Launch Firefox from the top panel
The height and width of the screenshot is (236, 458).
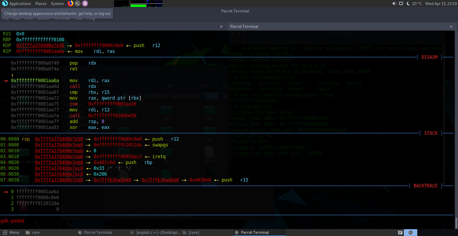(70, 3)
